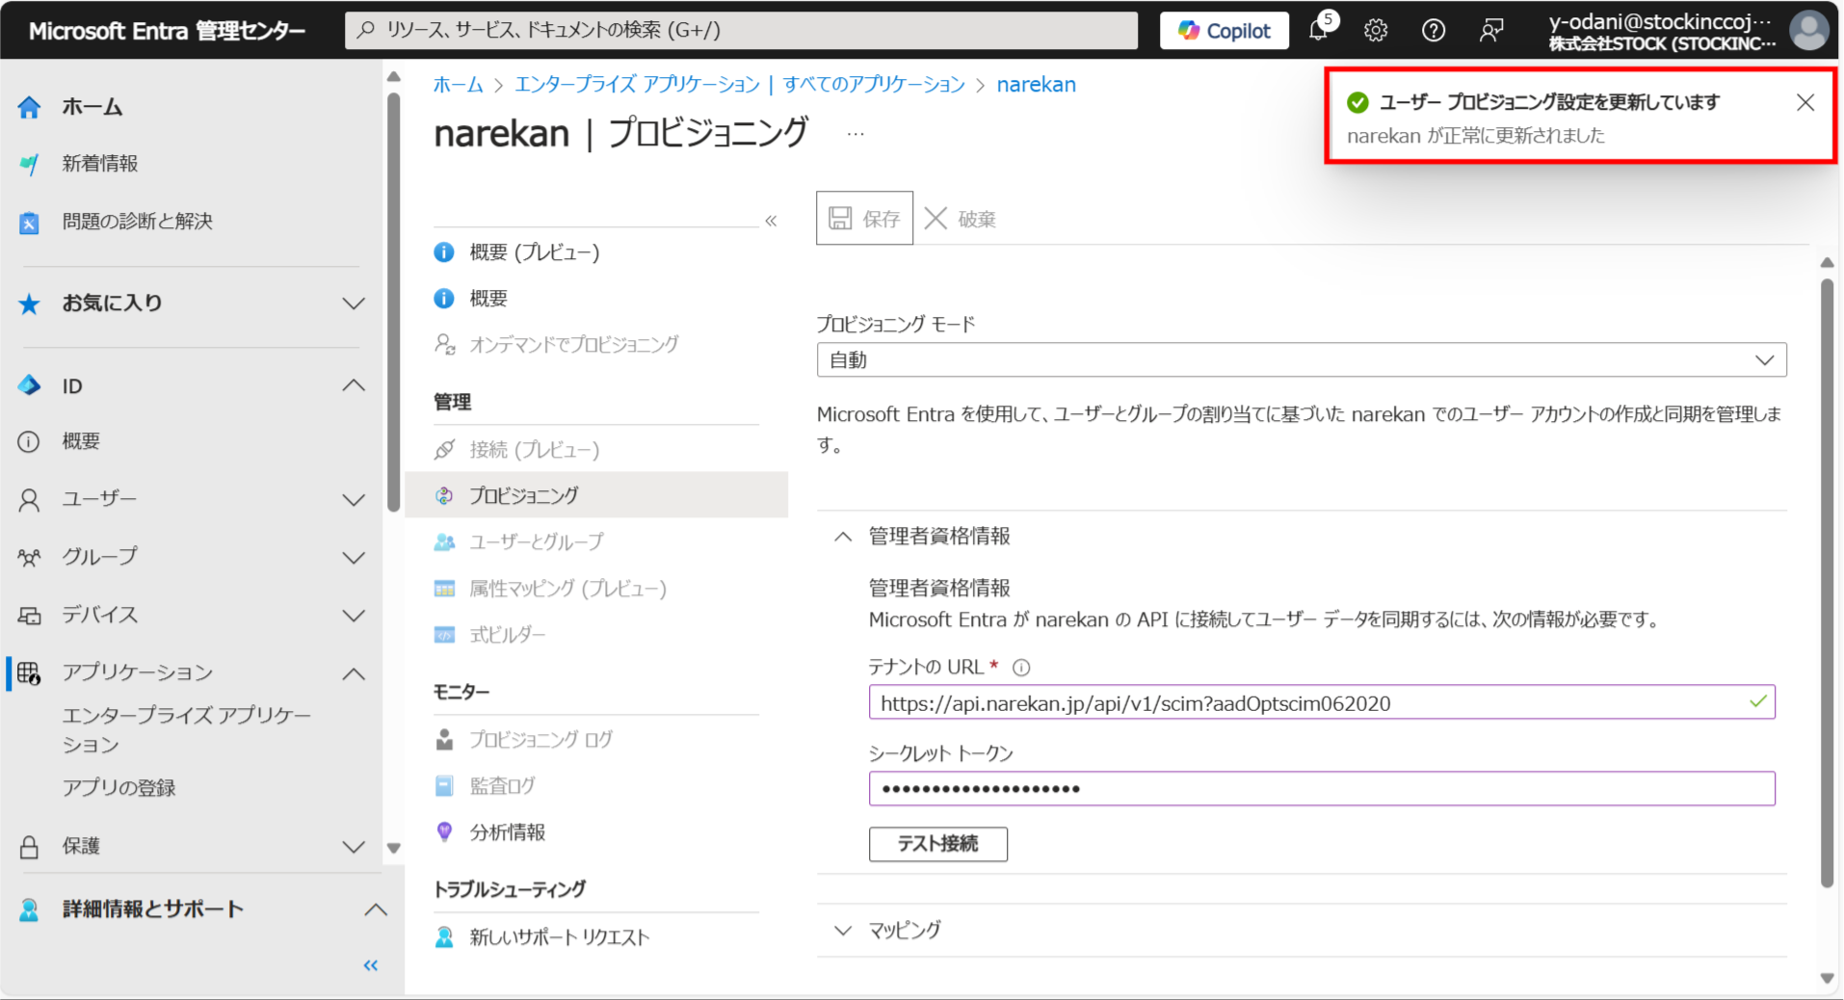Open the feedback person icon
Viewport: 1844px width, 1000px height.
(x=1491, y=30)
